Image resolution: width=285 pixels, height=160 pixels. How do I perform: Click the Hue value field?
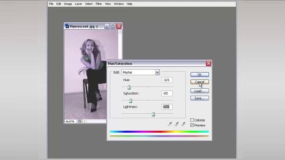pyautogui.click(x=167, y=80)
